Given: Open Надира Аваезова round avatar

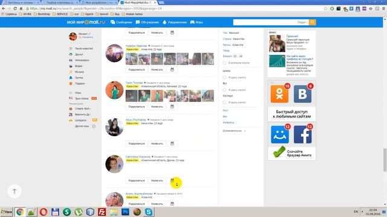Looking at the screenshot, I should tap(114, 53).
